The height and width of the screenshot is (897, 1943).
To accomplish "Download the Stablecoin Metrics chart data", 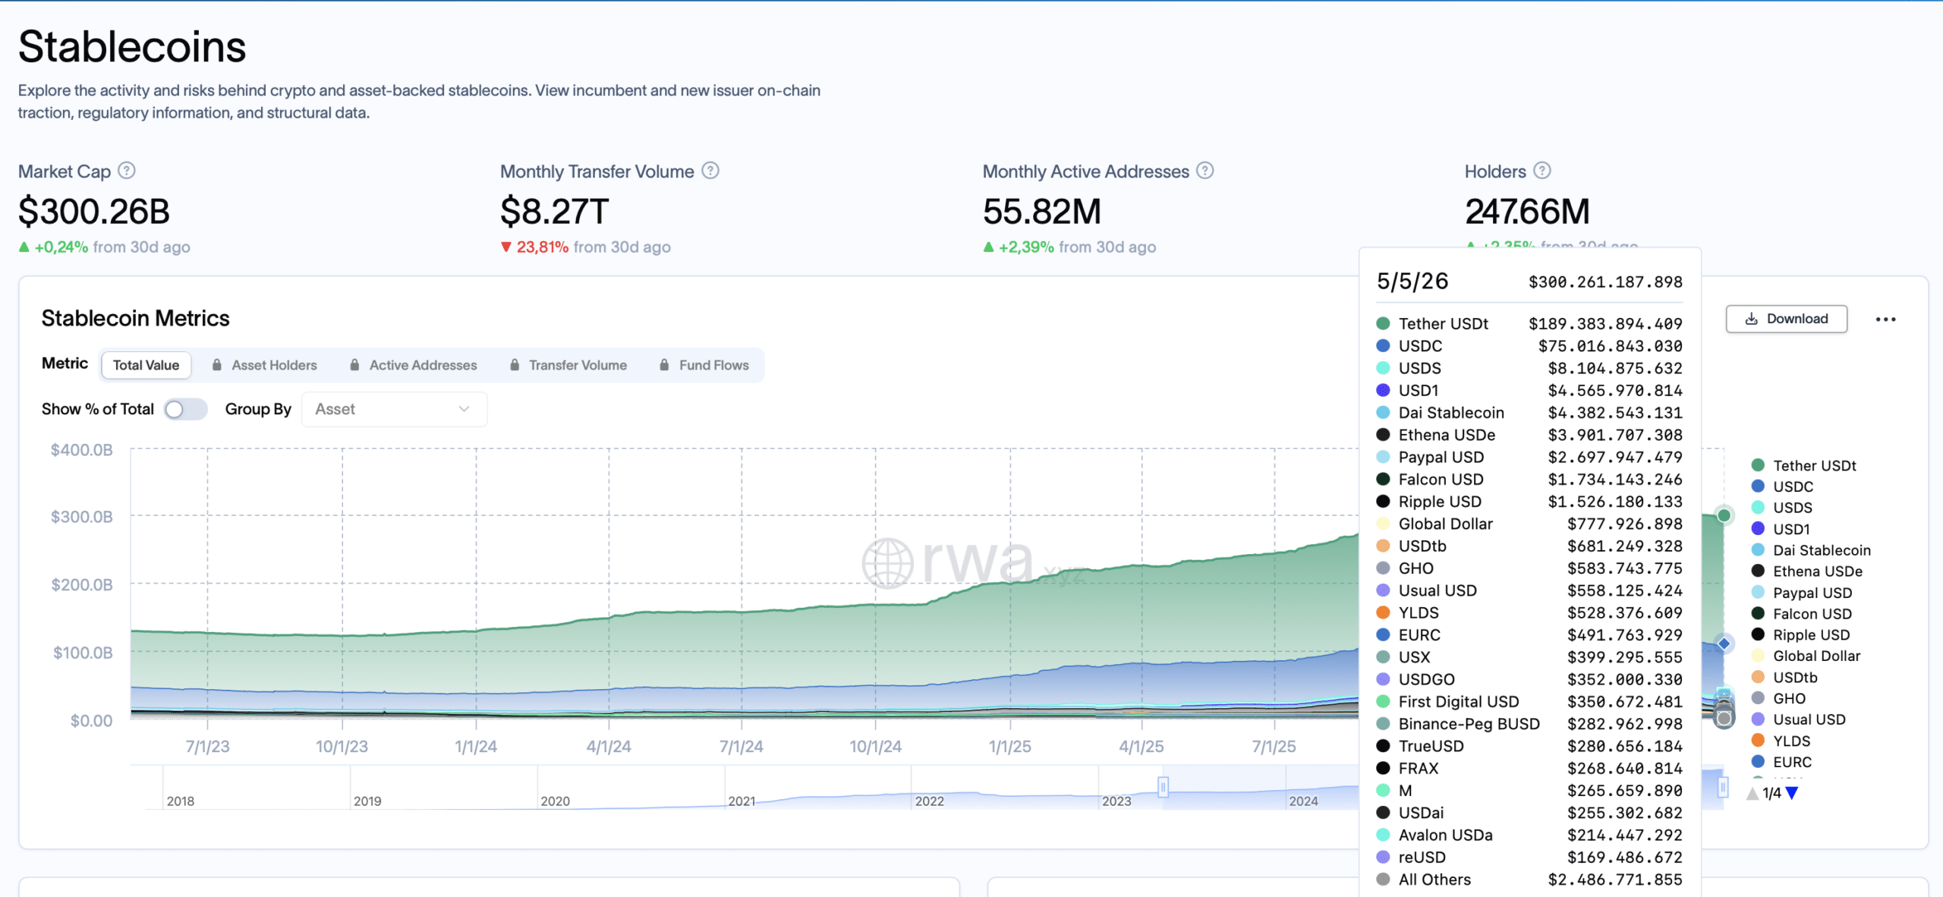I will 1786,319.
